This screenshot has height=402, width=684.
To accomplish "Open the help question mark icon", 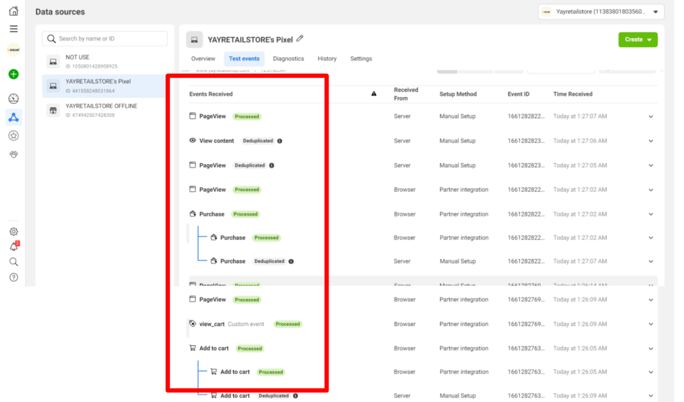I will click(x=14, y=277).
